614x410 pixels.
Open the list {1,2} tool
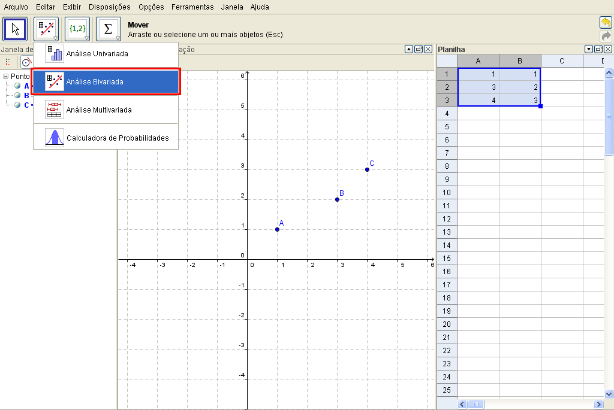pyautogui.click(x=77, y=29)
